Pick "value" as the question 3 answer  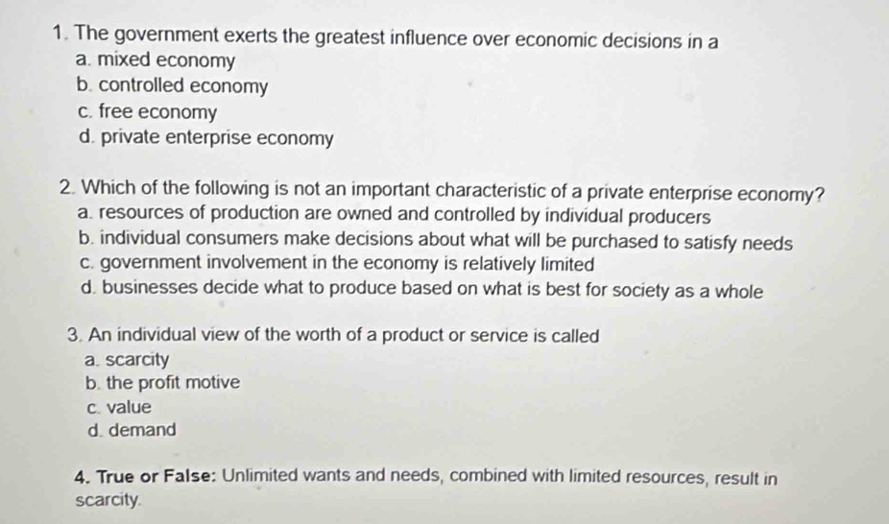click(127, 406)
